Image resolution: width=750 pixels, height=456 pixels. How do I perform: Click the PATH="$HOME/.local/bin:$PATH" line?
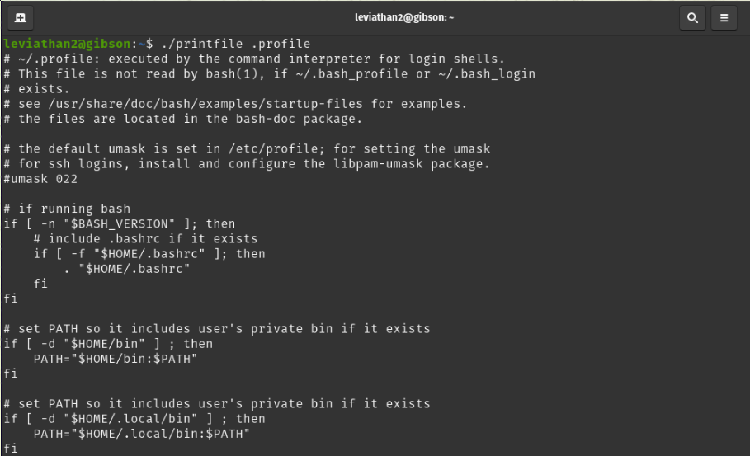141,434
